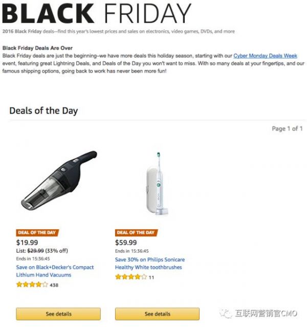Click the toothbrush's Deal of the Day badge

tap(136, 232)
